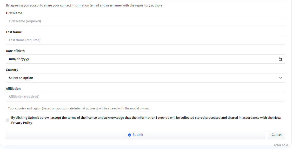Screen dimensions: 292x149
Task: Click into the Affiliation (required) field
Action: (x=145, y=97)
